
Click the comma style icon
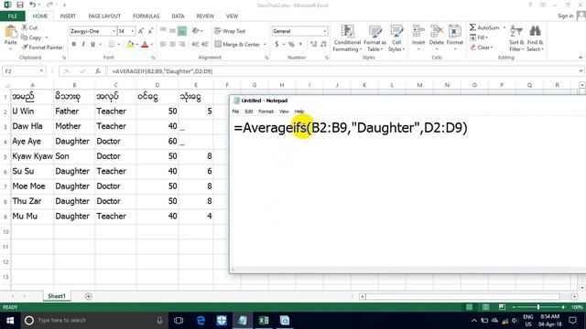click(x=300, y=45)
